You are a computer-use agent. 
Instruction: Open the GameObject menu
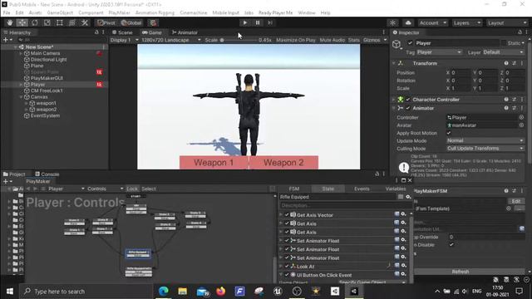[60, 12]
